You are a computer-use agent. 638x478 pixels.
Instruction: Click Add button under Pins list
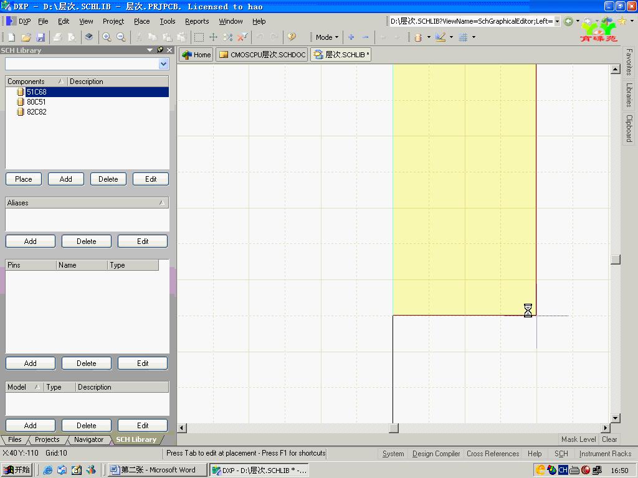31,363
